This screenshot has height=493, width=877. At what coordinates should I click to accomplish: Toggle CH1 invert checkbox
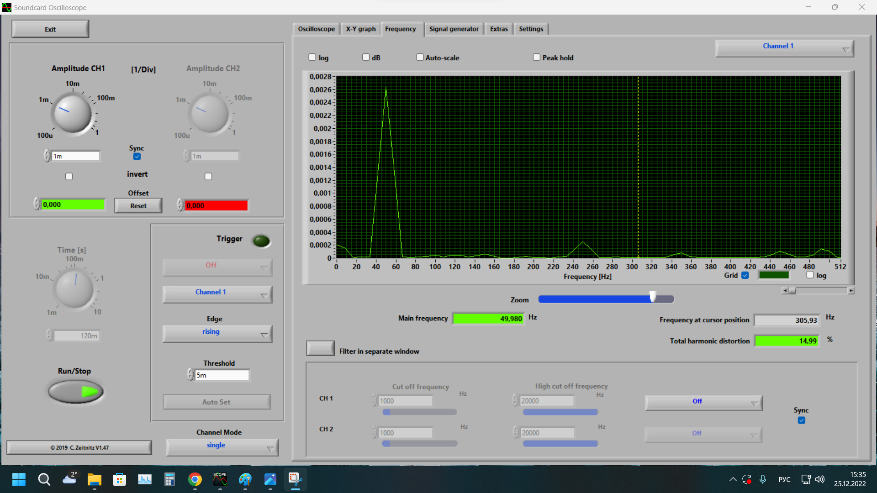69,176
